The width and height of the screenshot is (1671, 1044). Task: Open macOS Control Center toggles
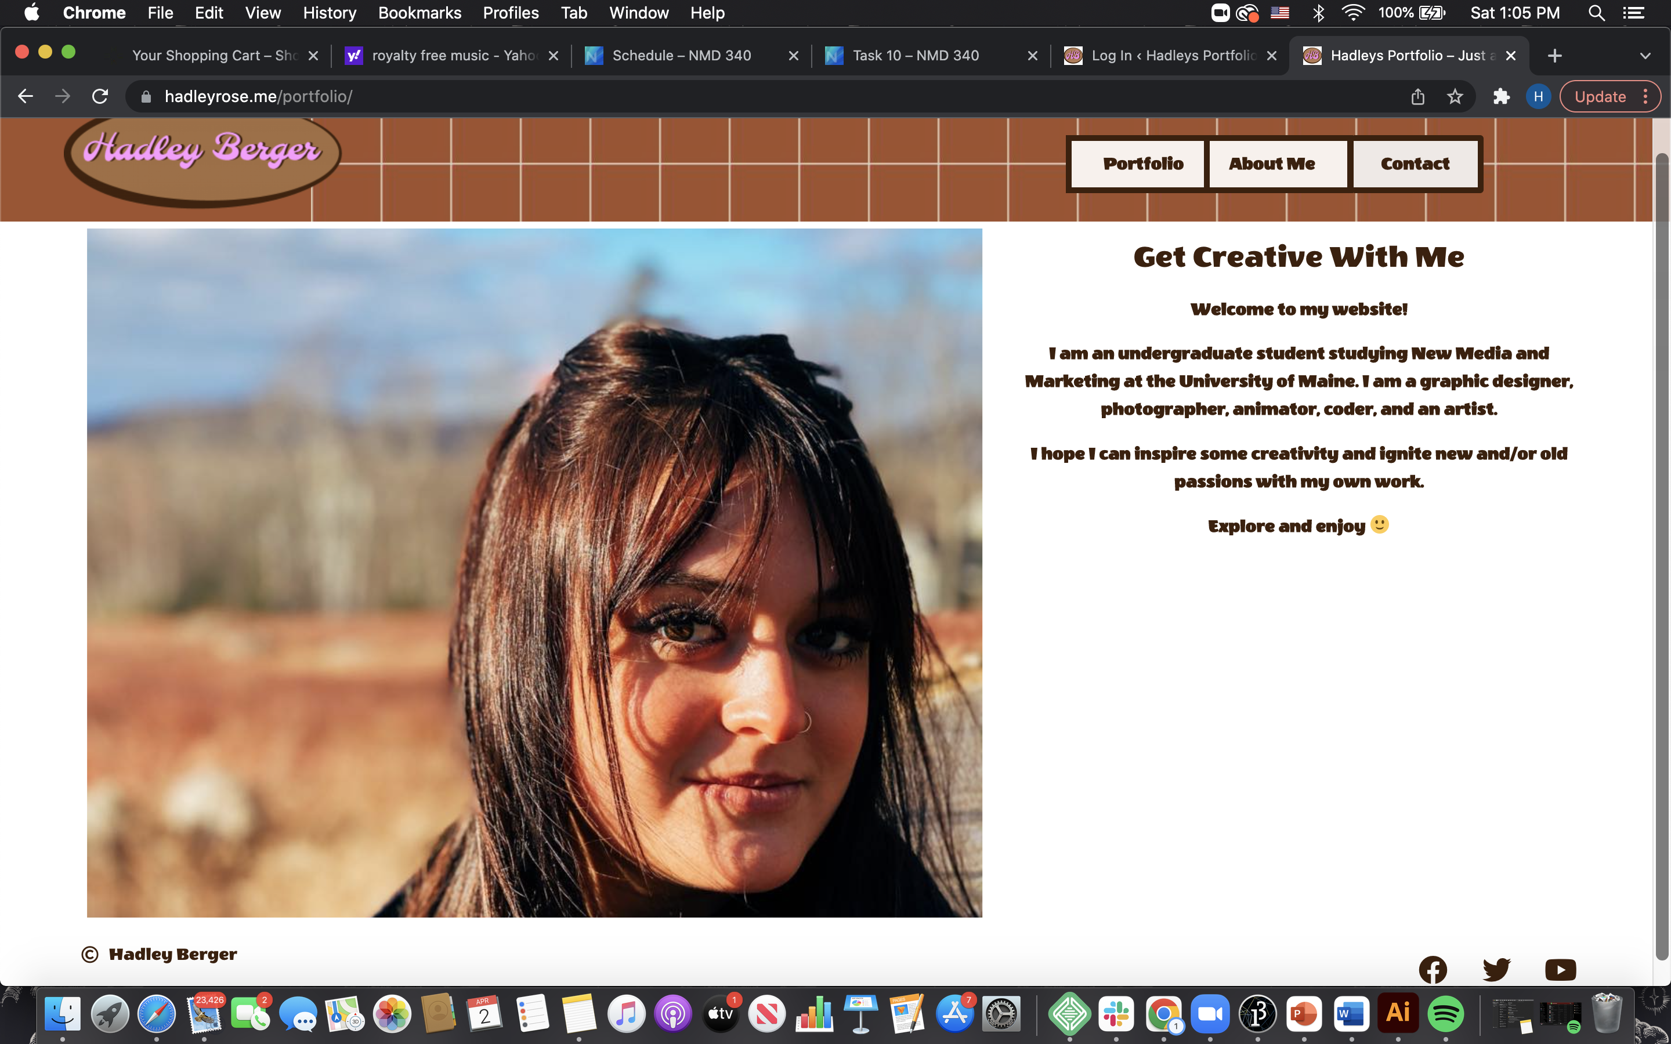point(1633,13)
